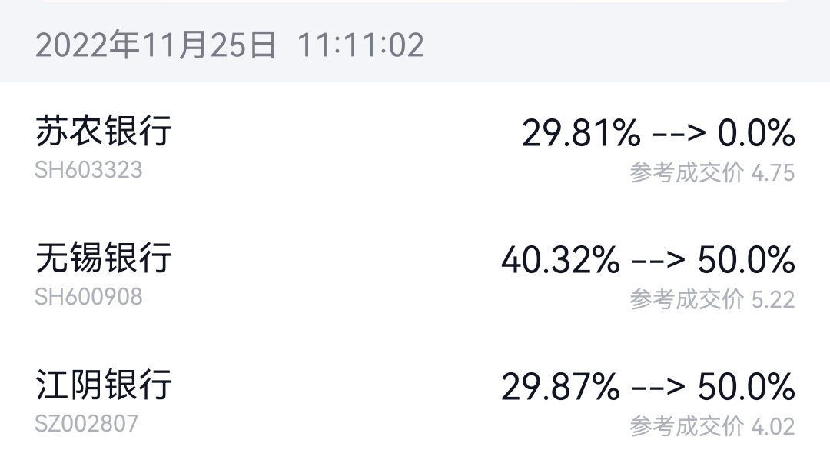This screenshot has width=830, height=450.
Task: Tap the 2022年11月25日 date in the header
Action: point(156,45)
